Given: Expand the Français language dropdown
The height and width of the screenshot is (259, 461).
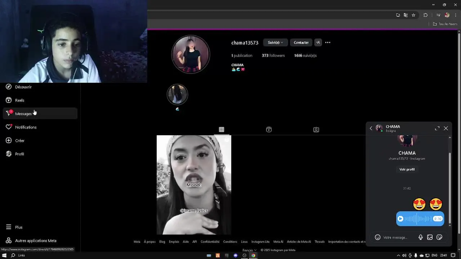Looking at the screenshot, I should (x=249, y=250).
